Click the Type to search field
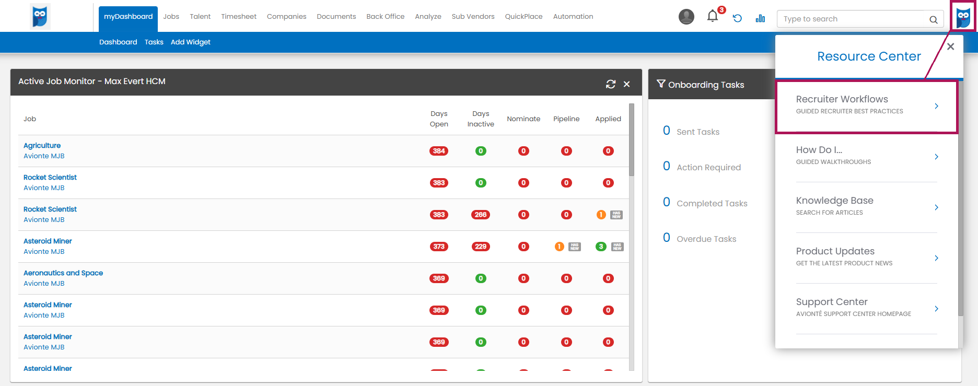This screenshot has width=978, height=386. point(852,19)
